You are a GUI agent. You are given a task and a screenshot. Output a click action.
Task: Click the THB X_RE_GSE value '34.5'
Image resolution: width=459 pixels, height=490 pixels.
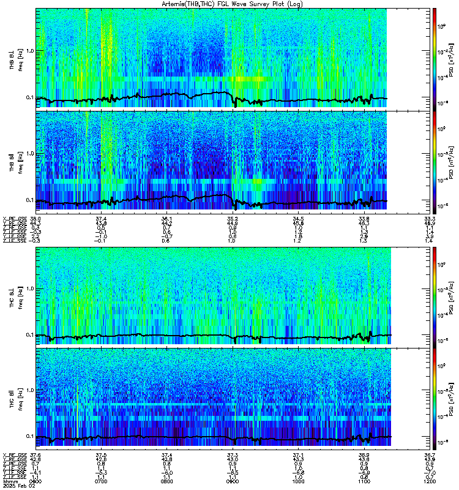tap(298, 219)
